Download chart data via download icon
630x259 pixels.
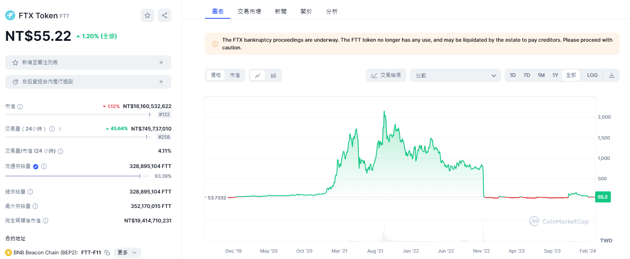(612, 75)
